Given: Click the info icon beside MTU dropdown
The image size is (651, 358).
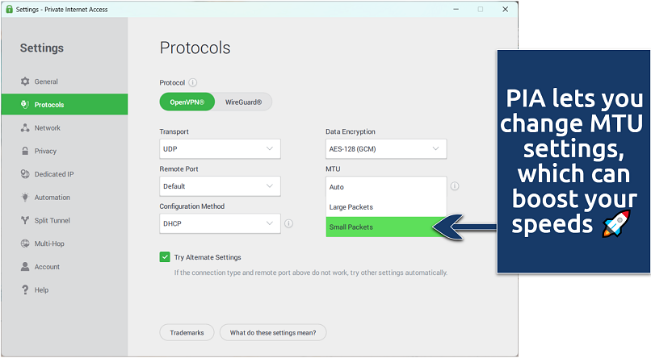Looking at the screenshot, I should [x=455, y=186].
